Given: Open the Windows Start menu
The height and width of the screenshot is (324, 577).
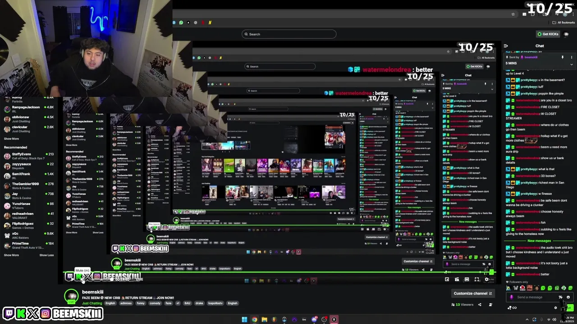Looking at the screenshot, I should tap(244, 319).
